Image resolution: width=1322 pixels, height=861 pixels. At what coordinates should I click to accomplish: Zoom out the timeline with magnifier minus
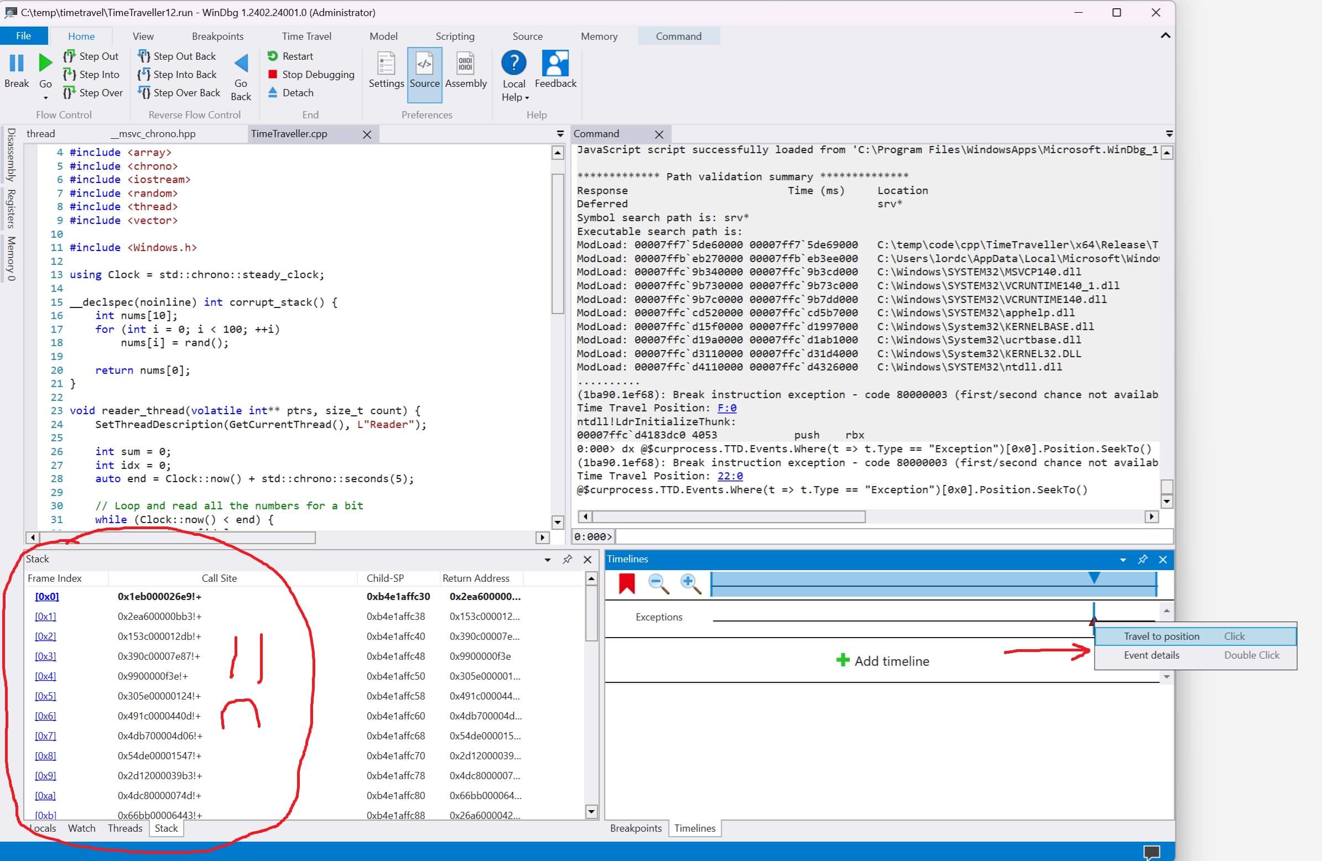tap(658, 583)
